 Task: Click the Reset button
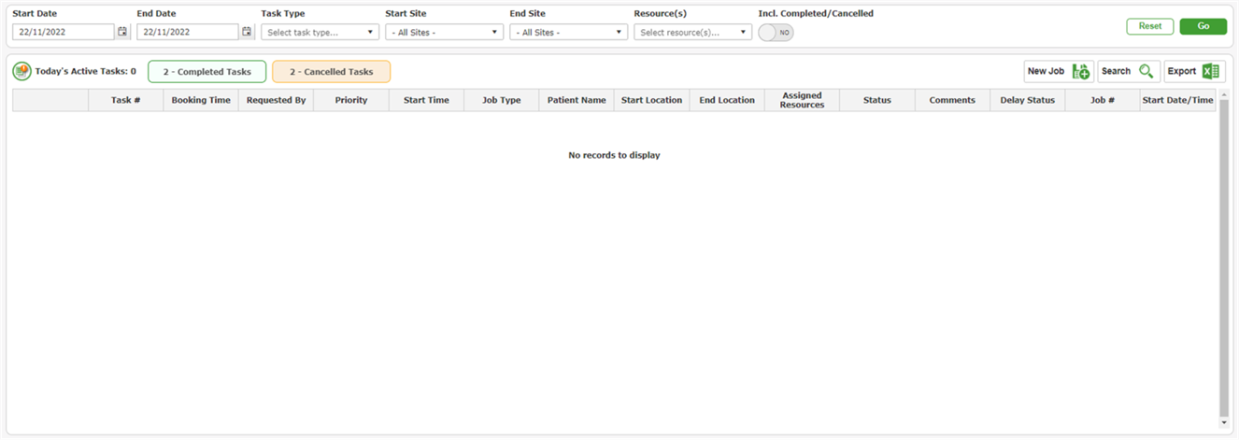point(1150,26)
